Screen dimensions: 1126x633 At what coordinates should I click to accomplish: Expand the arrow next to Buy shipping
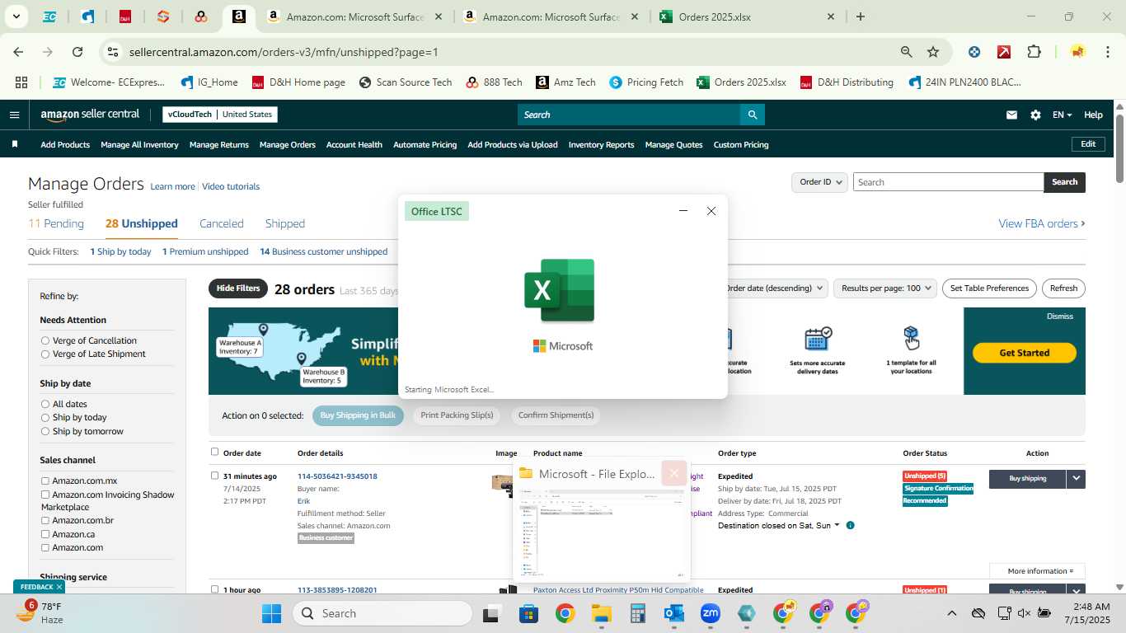(x=1076, y=478)
